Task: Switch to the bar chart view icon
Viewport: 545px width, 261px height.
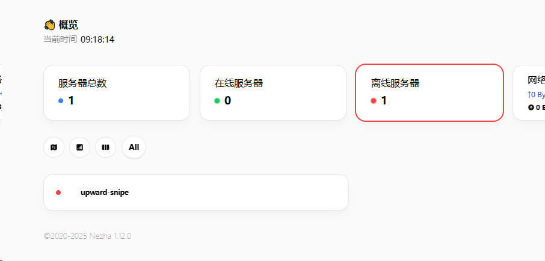Action: tap(79, 148)
